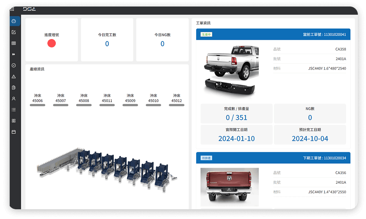Select press machine 沖床 45010
The height and width of the screenshot is (219, 366).
(x=153, y=100)
